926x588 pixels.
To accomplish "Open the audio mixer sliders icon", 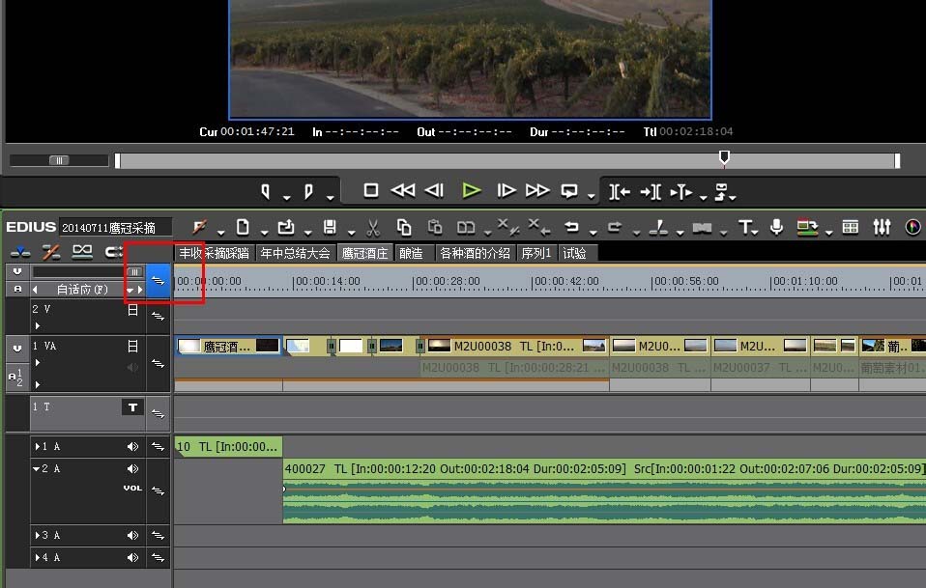I will [882, 227].
